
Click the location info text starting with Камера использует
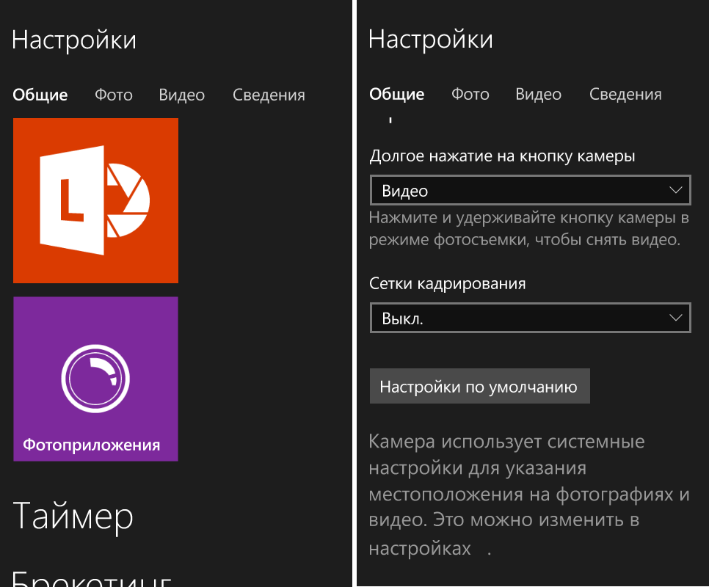point(528,495)
